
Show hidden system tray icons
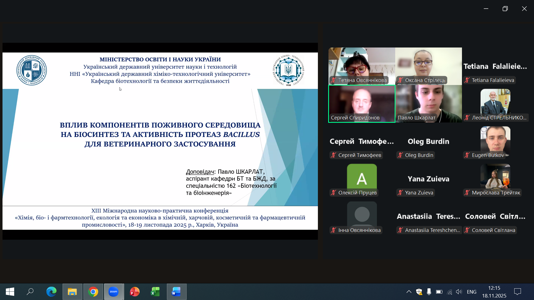409,292
